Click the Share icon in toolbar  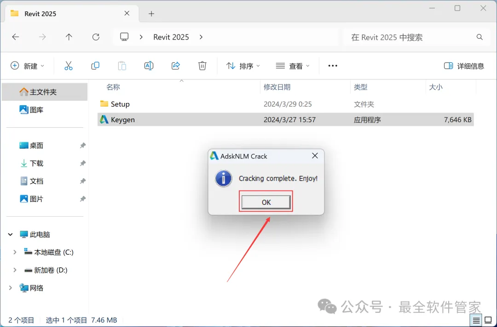pyautogui.click(x=176, y=66)
